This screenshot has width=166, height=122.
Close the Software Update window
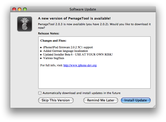[x=15, y=10]
